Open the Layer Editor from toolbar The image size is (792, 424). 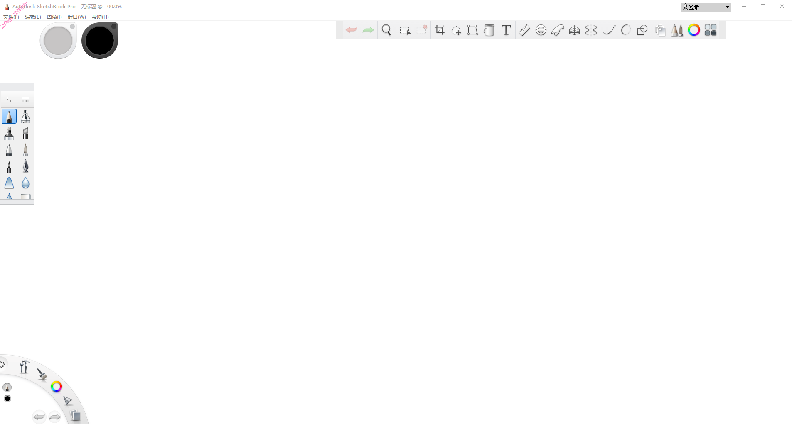pos(660,30)
